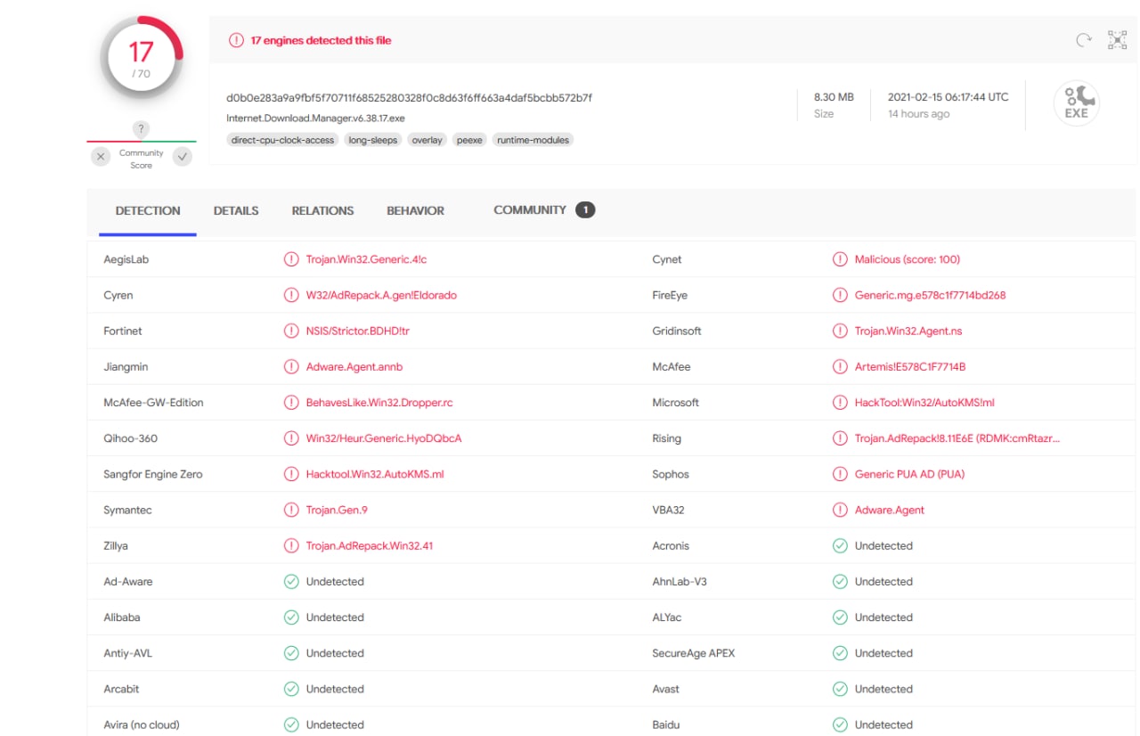The image size is (1140, 736).
Task: Click the Gridinsoft engine name
Action: tap(677, 331)
